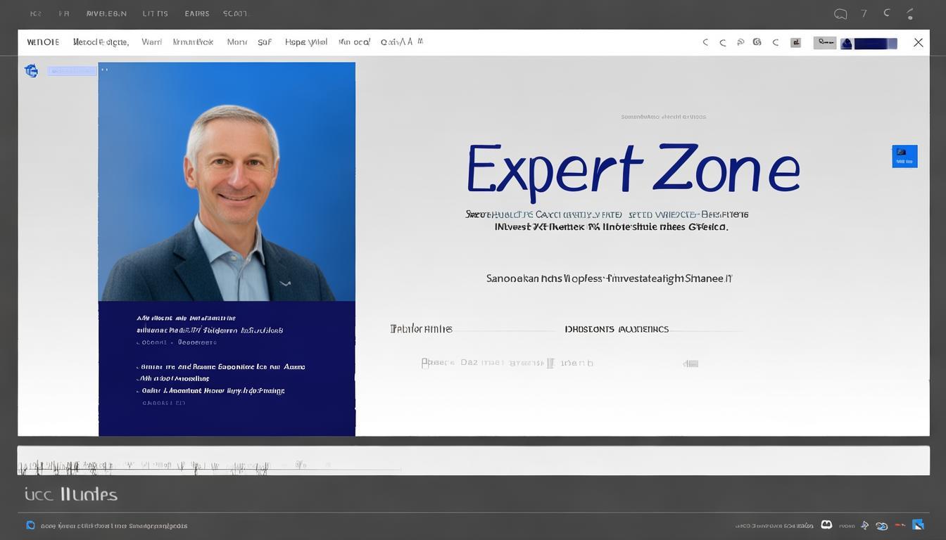Click the blue square badge right of Expert Zone

coord(904,156)
